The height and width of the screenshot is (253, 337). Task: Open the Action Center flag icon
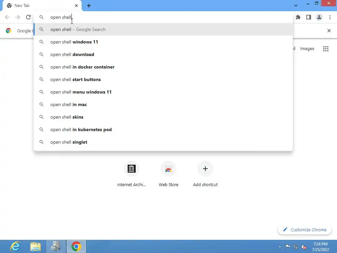288,246
